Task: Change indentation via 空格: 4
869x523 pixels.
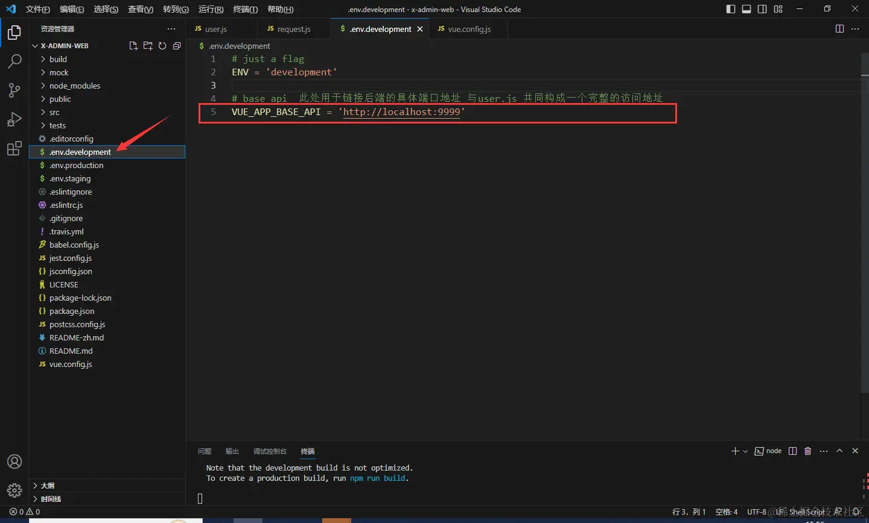Action: click(727, 512)
